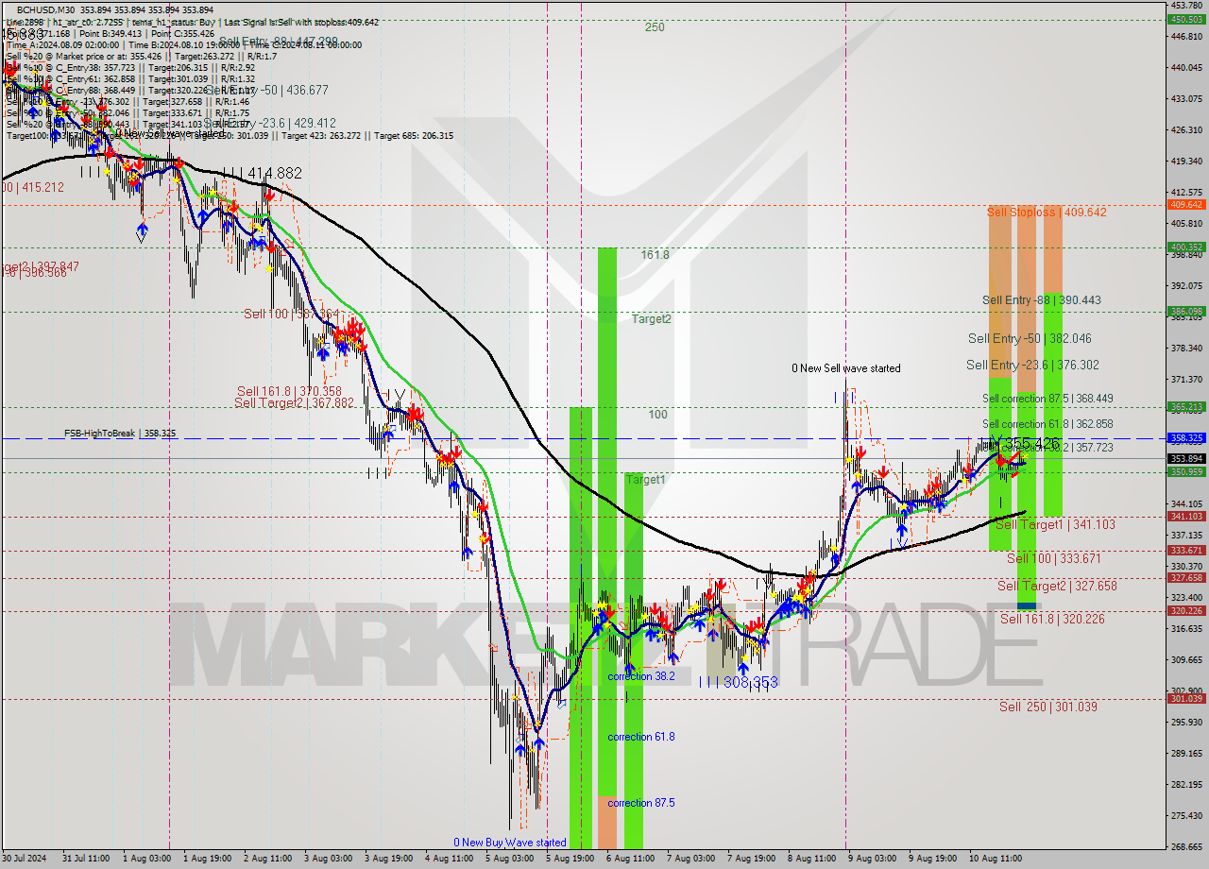Viewport: 1209px width, 869px height.
Task: Click the Sell 100 | 333.671 label
Action: point(1054,558)
